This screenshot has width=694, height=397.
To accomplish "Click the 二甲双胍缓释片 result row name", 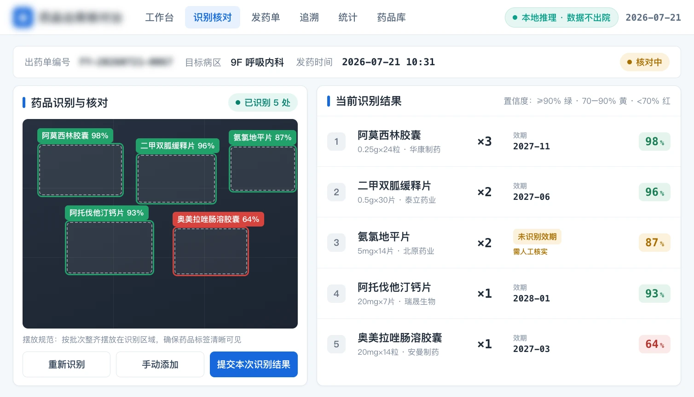I will 394,186.
